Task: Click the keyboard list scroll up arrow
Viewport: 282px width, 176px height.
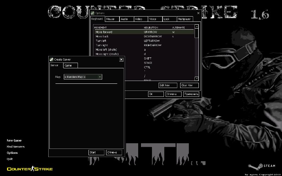Action: 197,26
